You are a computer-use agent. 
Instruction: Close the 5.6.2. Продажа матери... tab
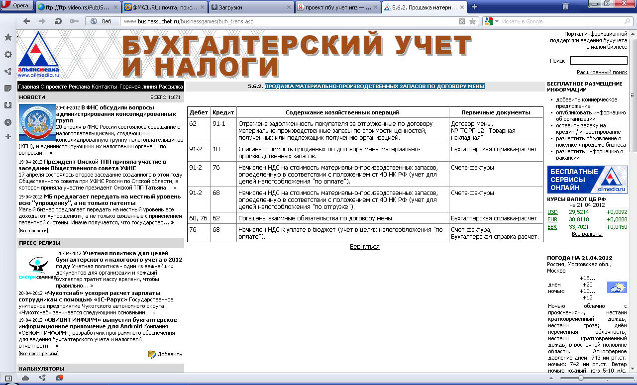click(x=462, y=7)
